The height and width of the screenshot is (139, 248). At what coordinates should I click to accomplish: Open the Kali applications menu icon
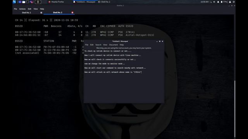click(x=14, y=2)
